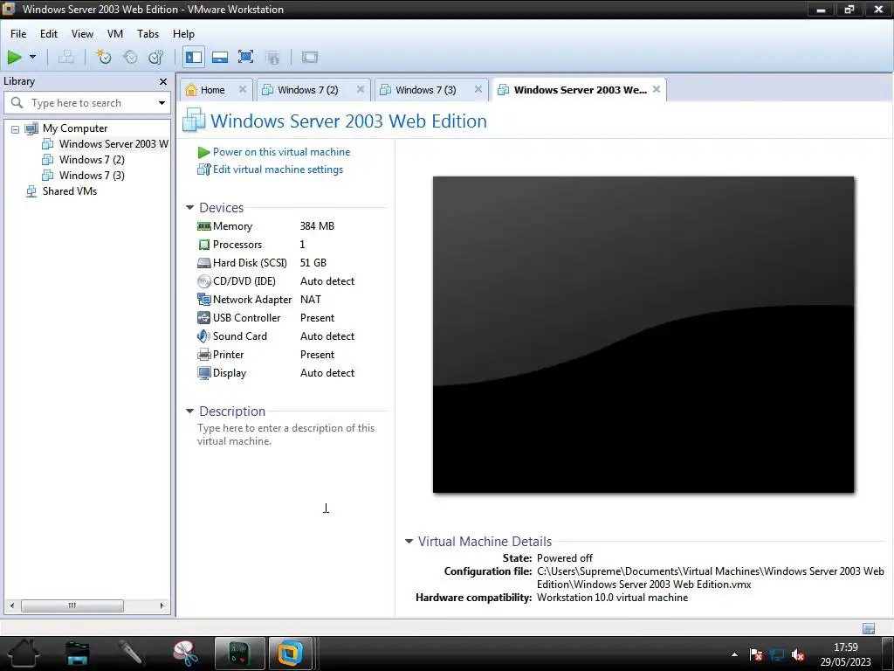Click the Unity mode toolbar icon
Screen dimensions: 894x671
(x=272, y=57)
